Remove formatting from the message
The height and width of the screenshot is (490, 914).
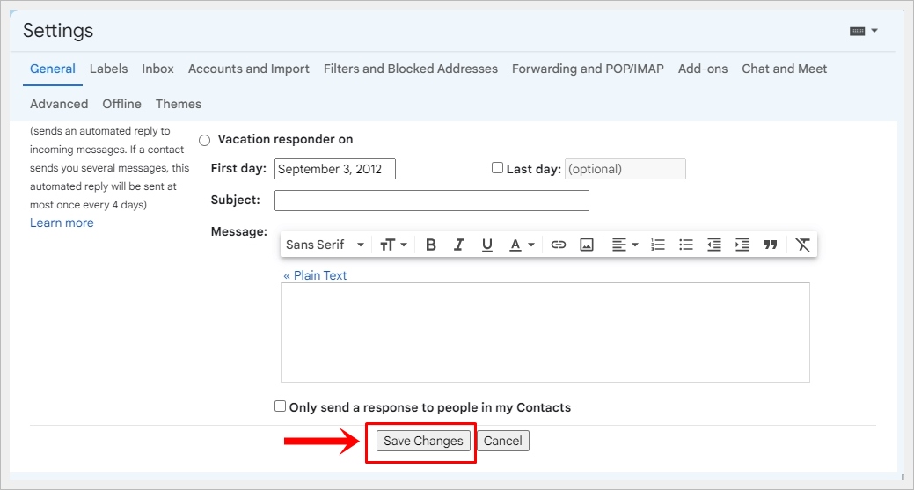802,245
